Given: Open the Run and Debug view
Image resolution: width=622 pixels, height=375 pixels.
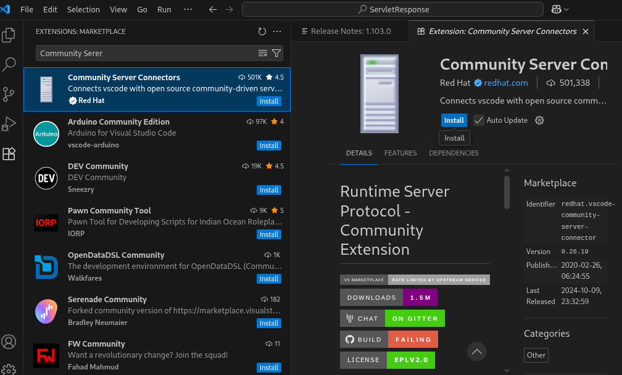Looking at the screenshot, I should pos(9,124).
